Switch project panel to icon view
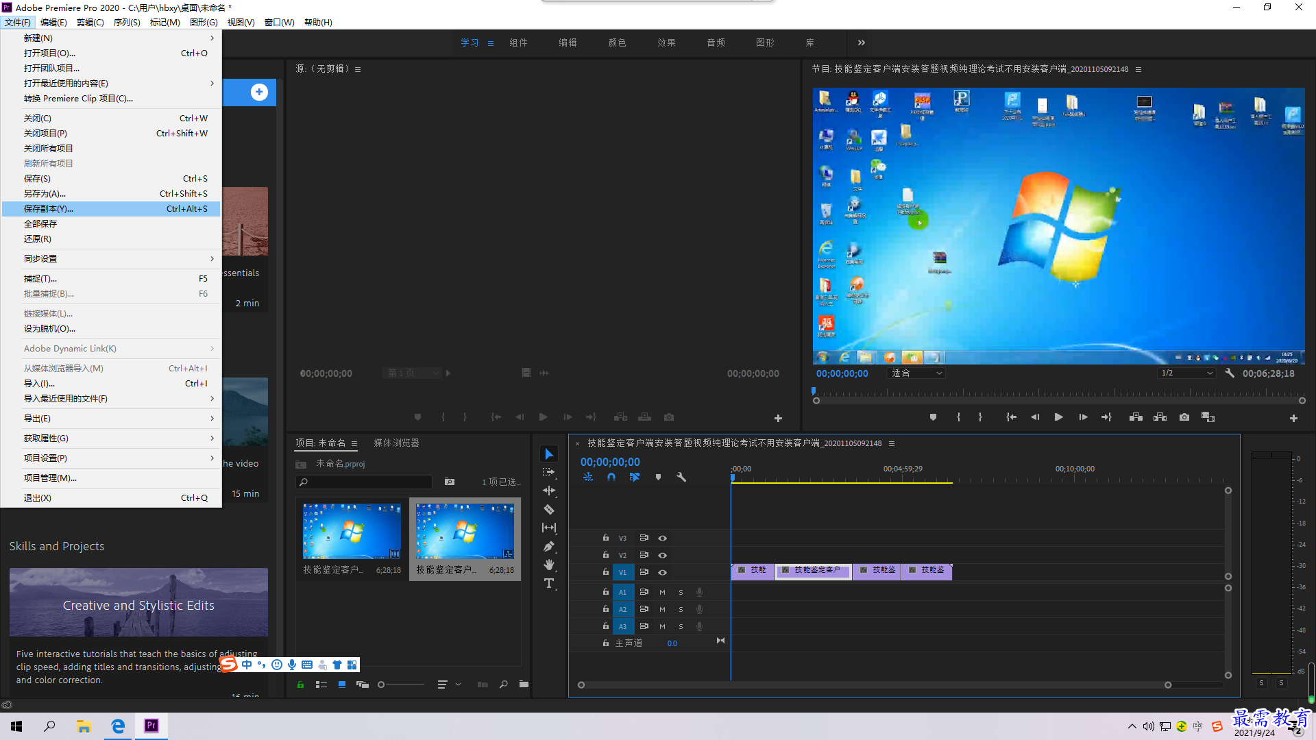 pos(342,684)
